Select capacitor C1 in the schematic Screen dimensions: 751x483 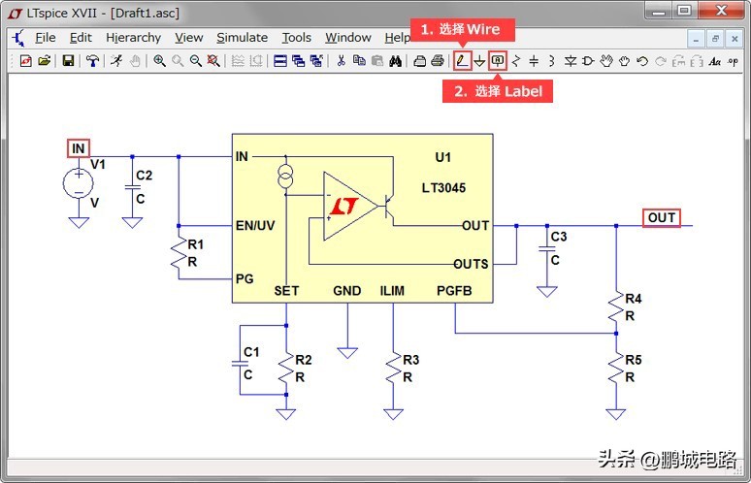[240, 364]
